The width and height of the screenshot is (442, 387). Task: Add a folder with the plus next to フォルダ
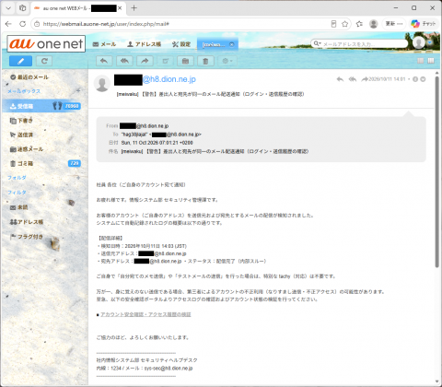pos(78,177)
